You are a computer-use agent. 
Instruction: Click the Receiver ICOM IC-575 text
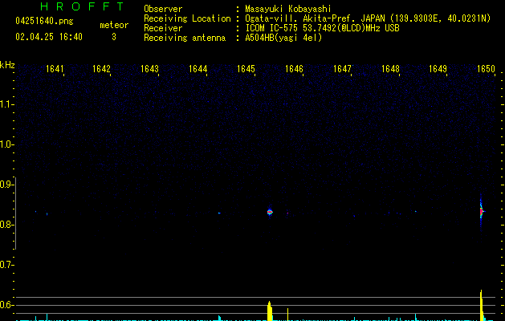click(323, 28)
